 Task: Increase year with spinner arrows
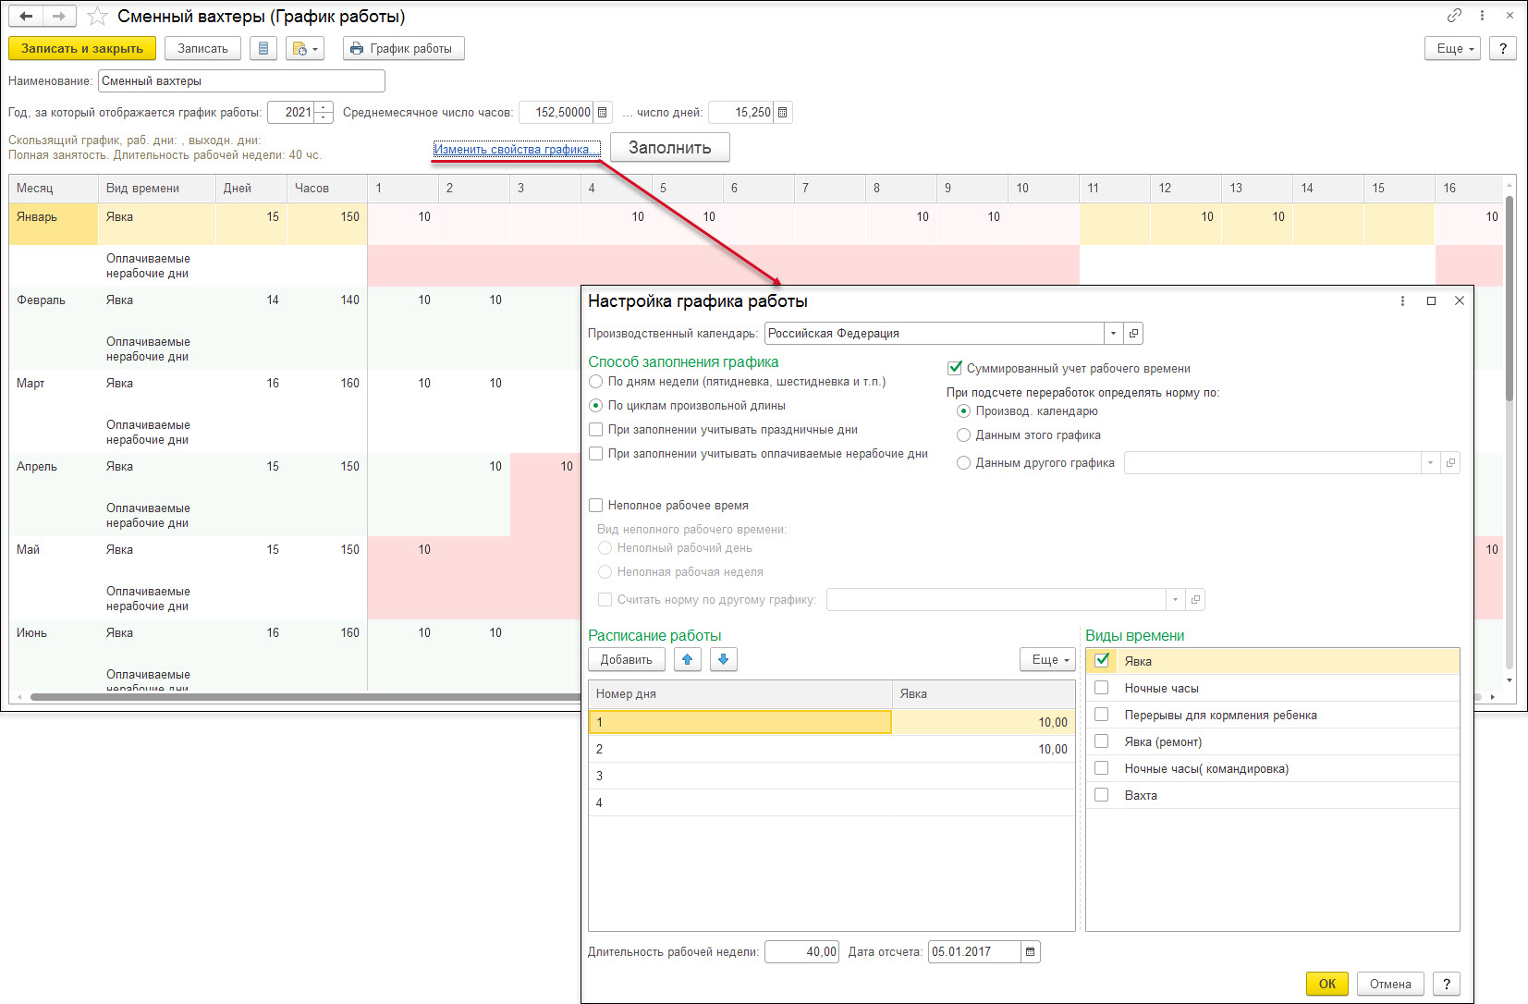tap(324, 107)
